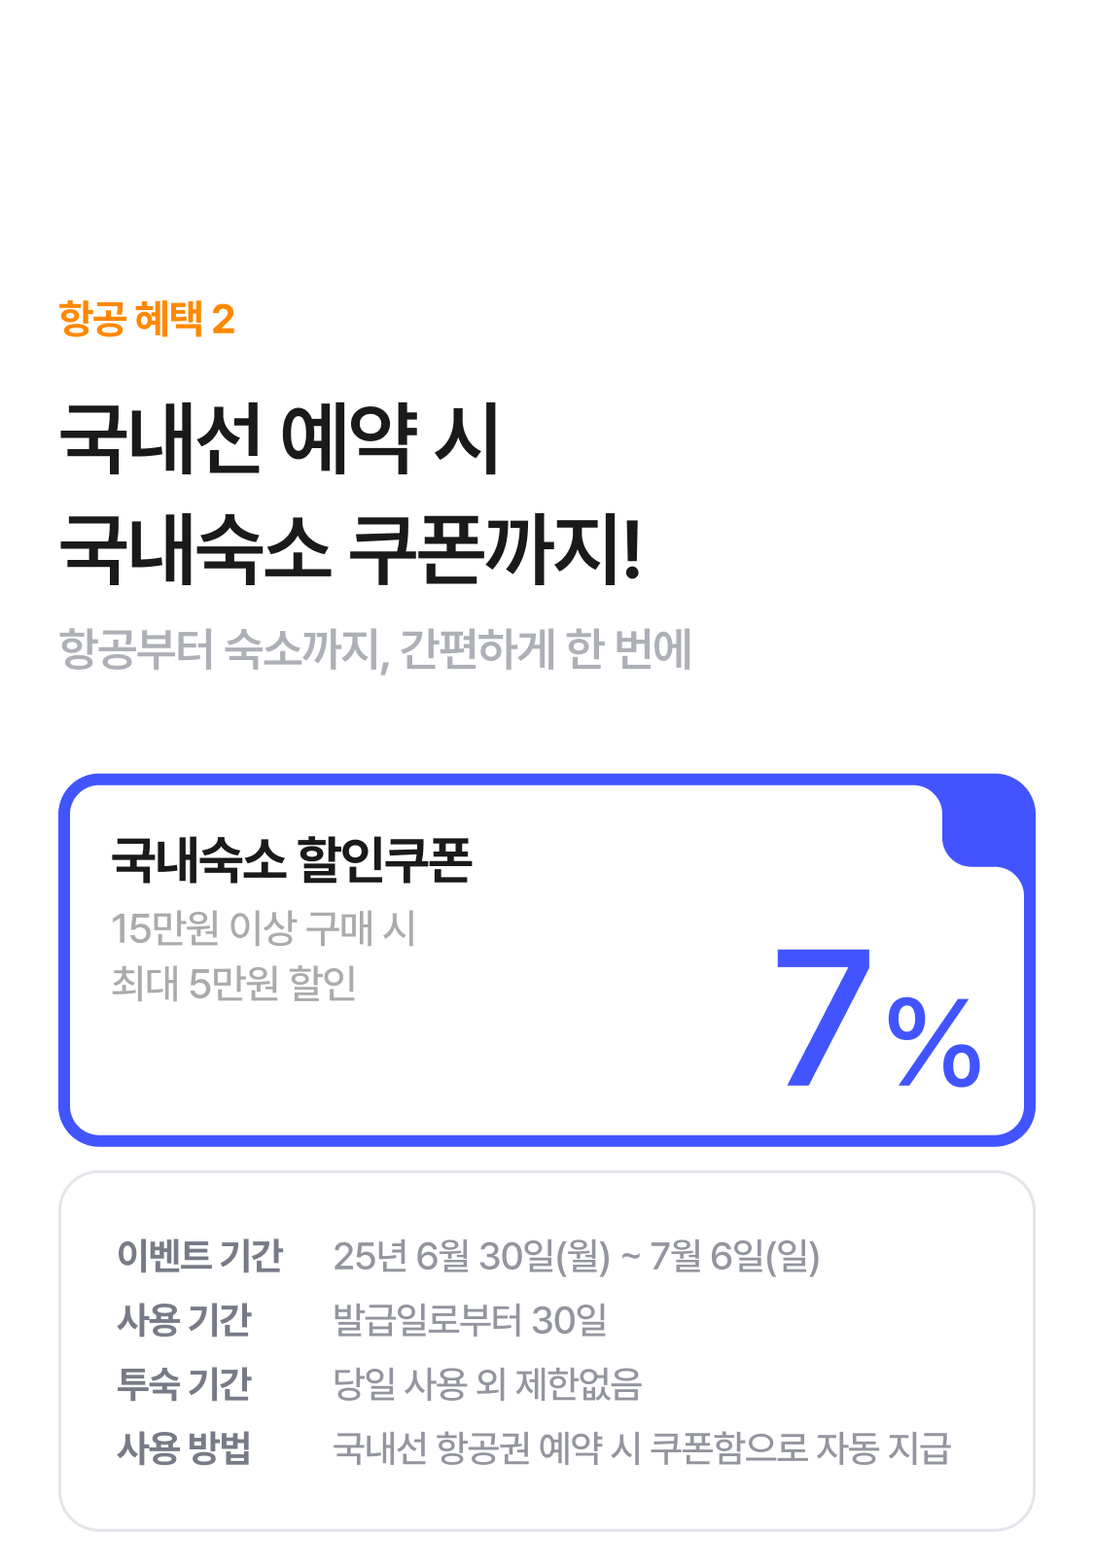Tap the headline '국내선 예약 시'
The width and height of the screenshot is (1094, 1567).
[x=280, y=439]
